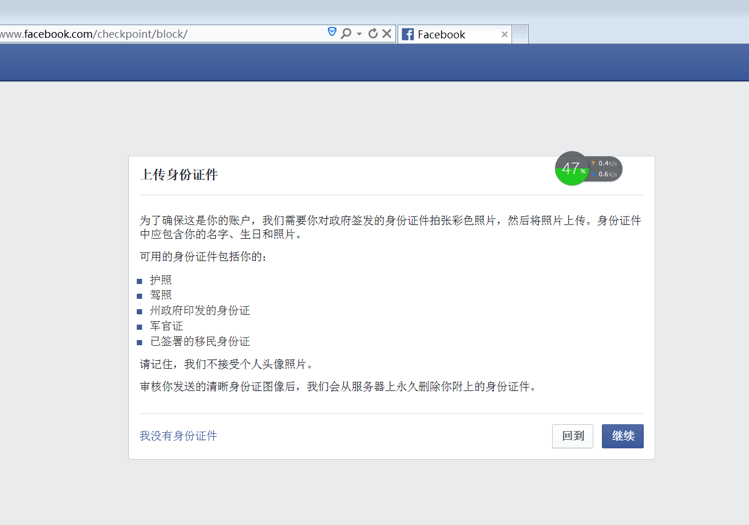
Task: Click the 47% green memory usage ball
Action: [572, 169]
